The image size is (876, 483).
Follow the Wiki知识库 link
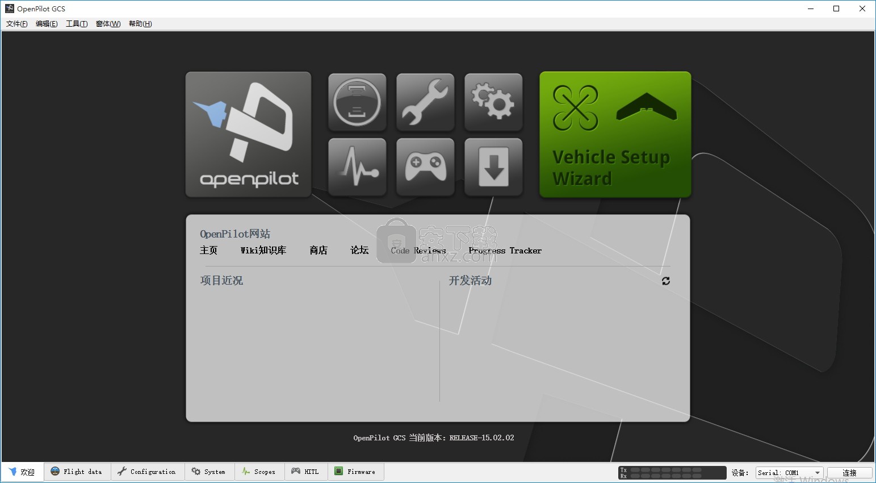263,250
